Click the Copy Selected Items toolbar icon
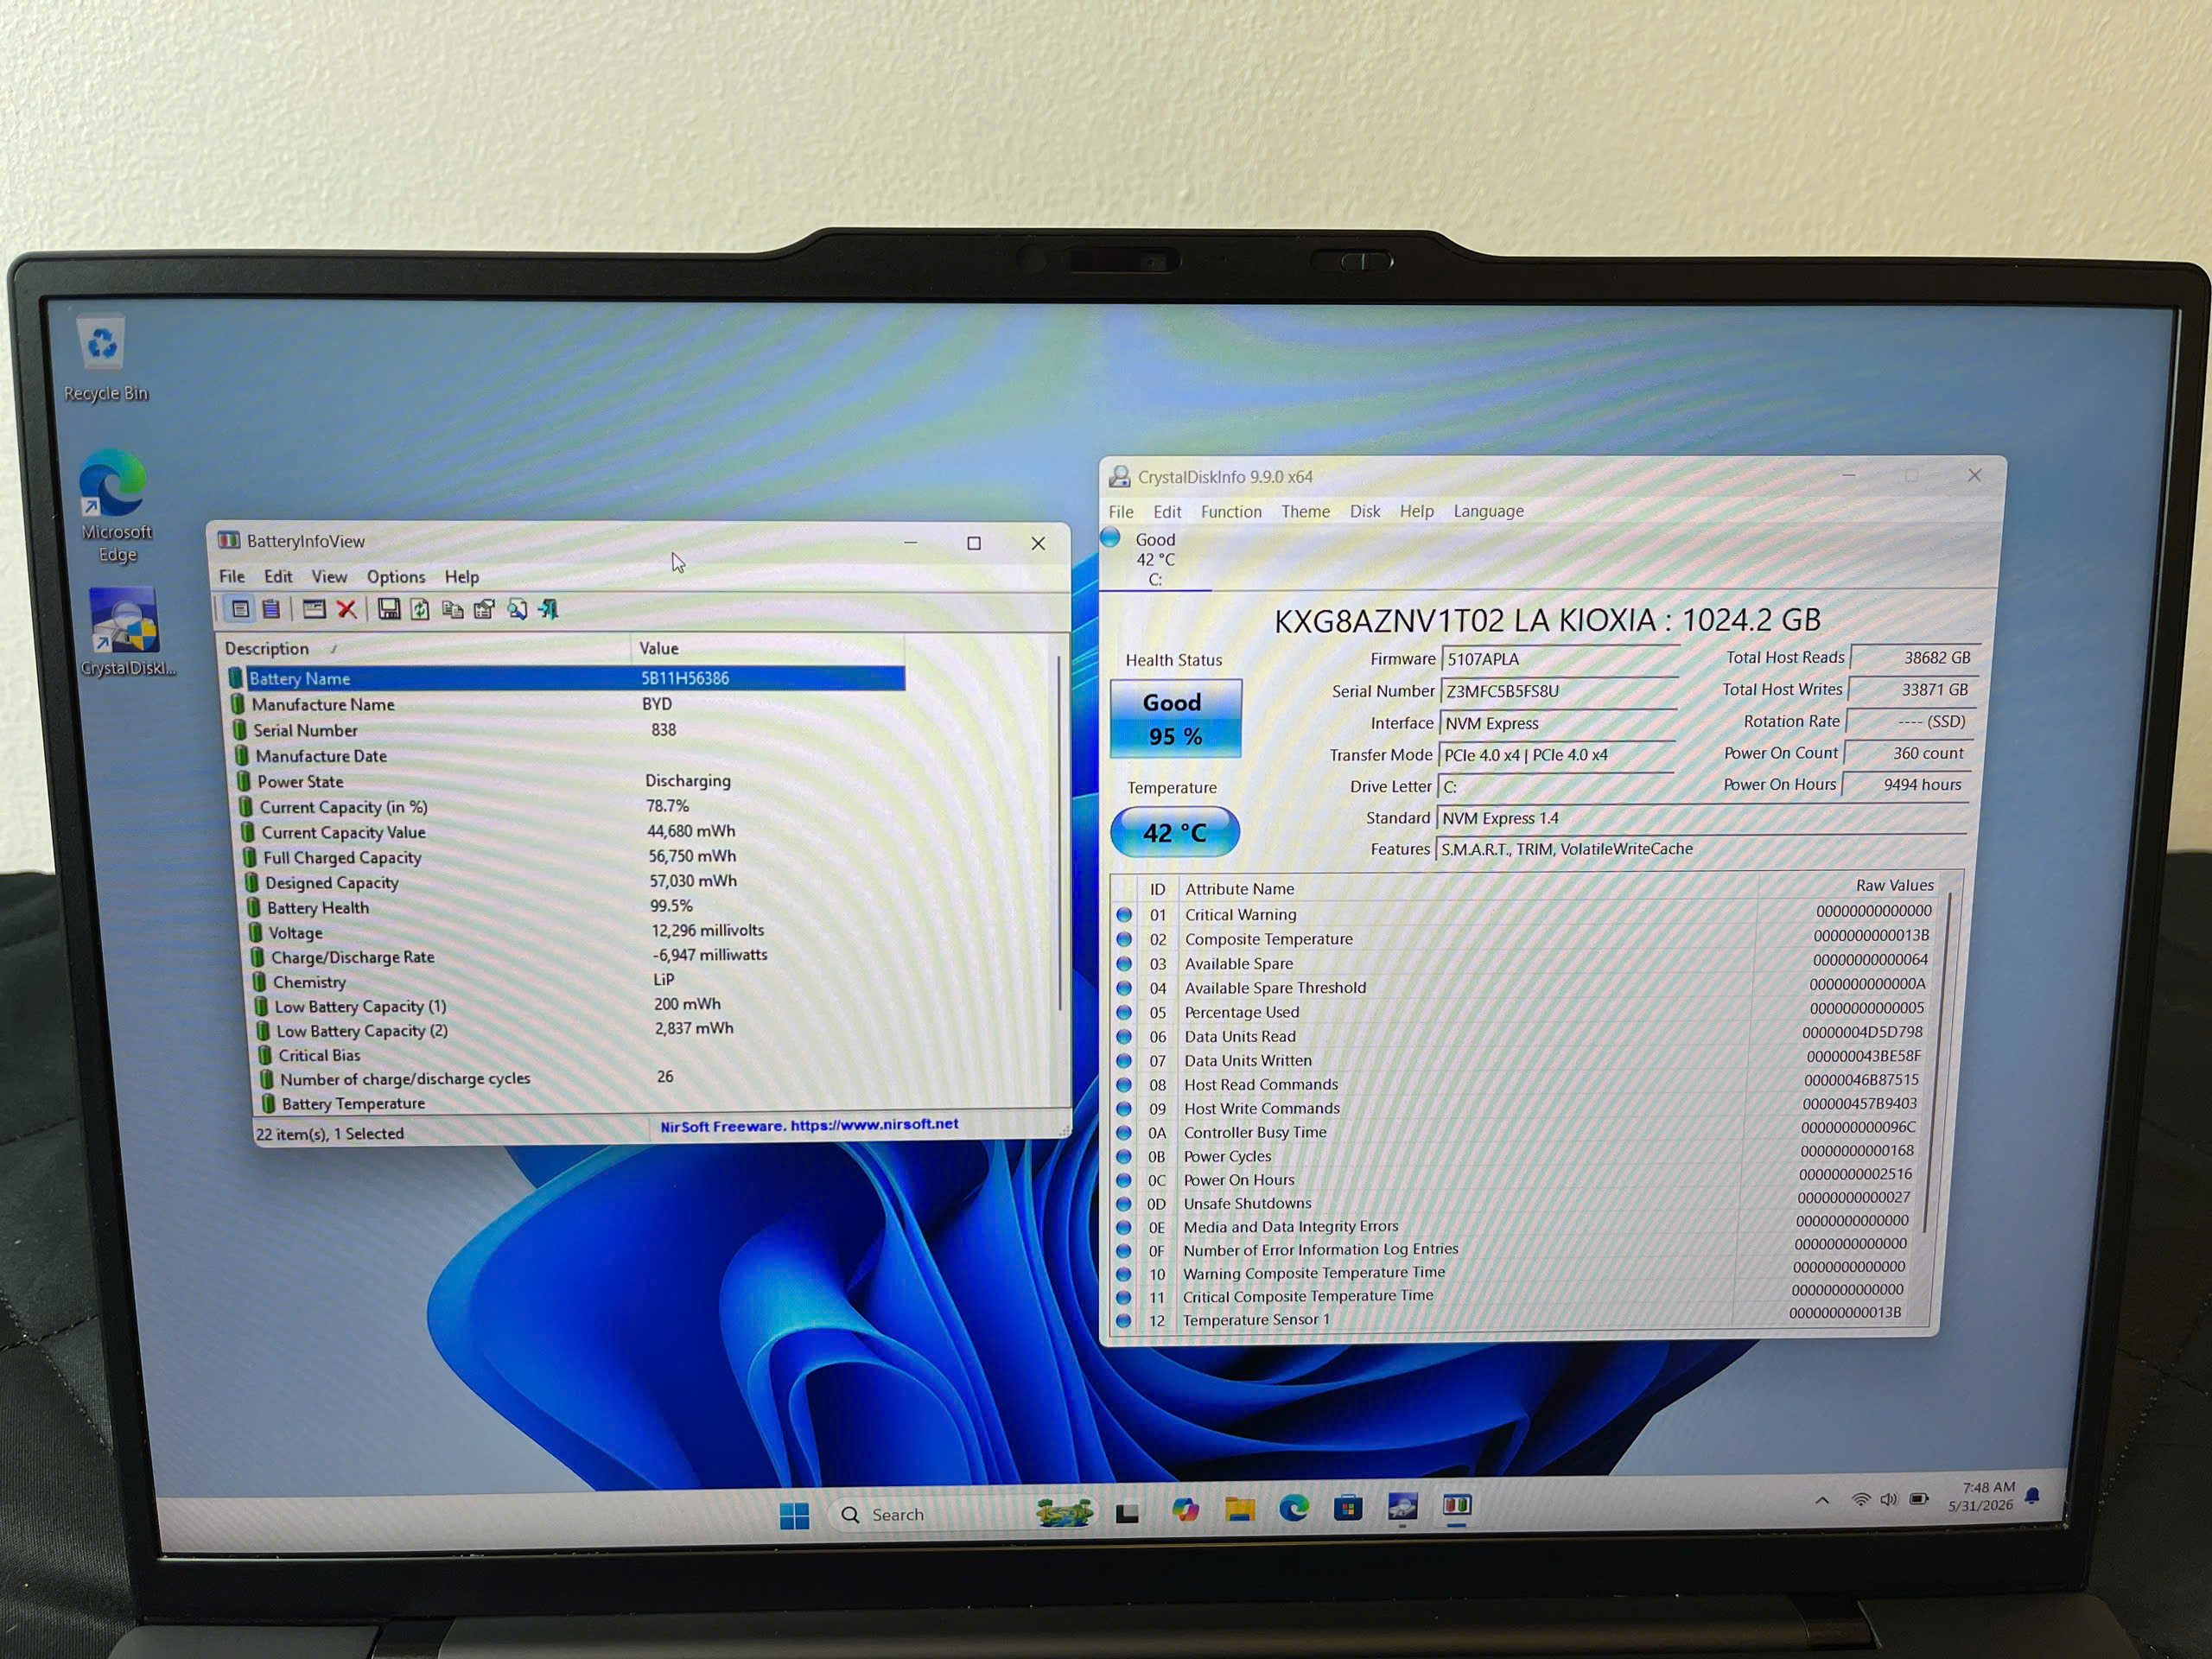The image size is (2212, 1659). (x=452, y=609)
